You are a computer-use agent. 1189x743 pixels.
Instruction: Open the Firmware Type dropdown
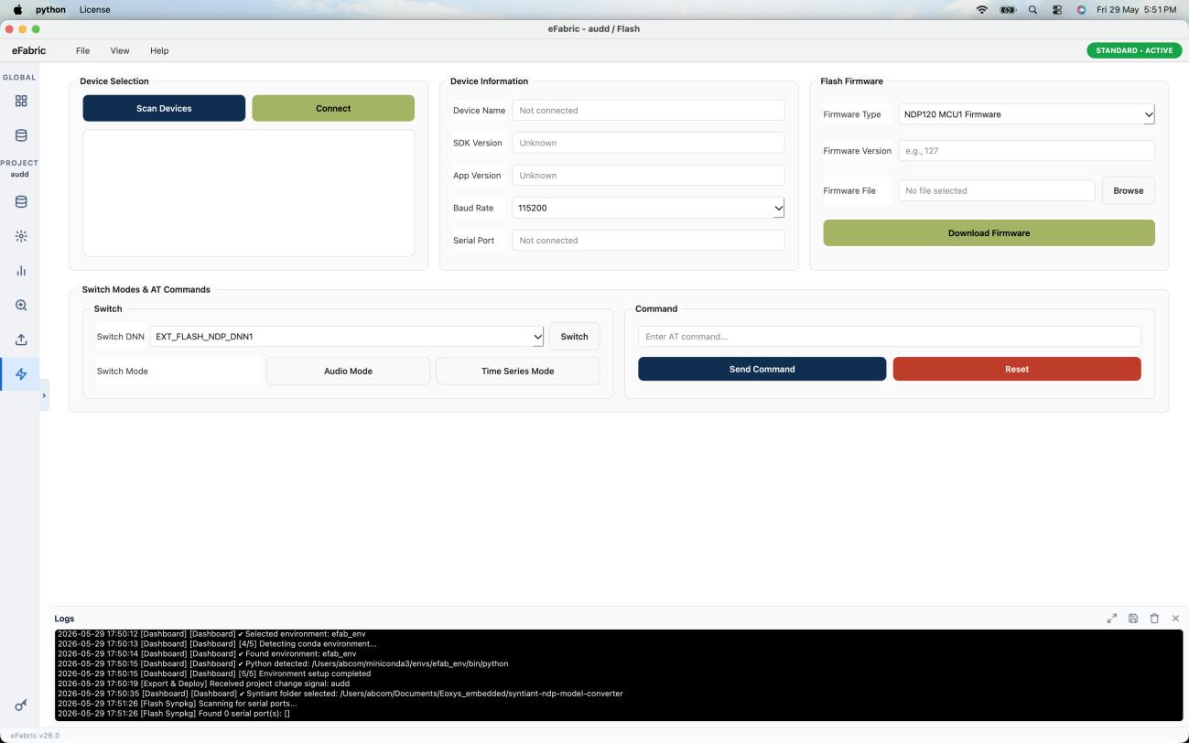click(1026, 114)
